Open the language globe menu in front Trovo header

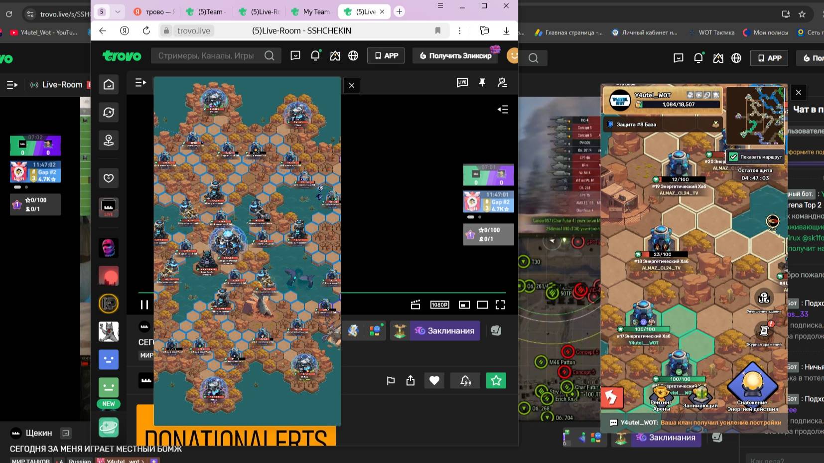pyautogui.click(x=353, y=55)
